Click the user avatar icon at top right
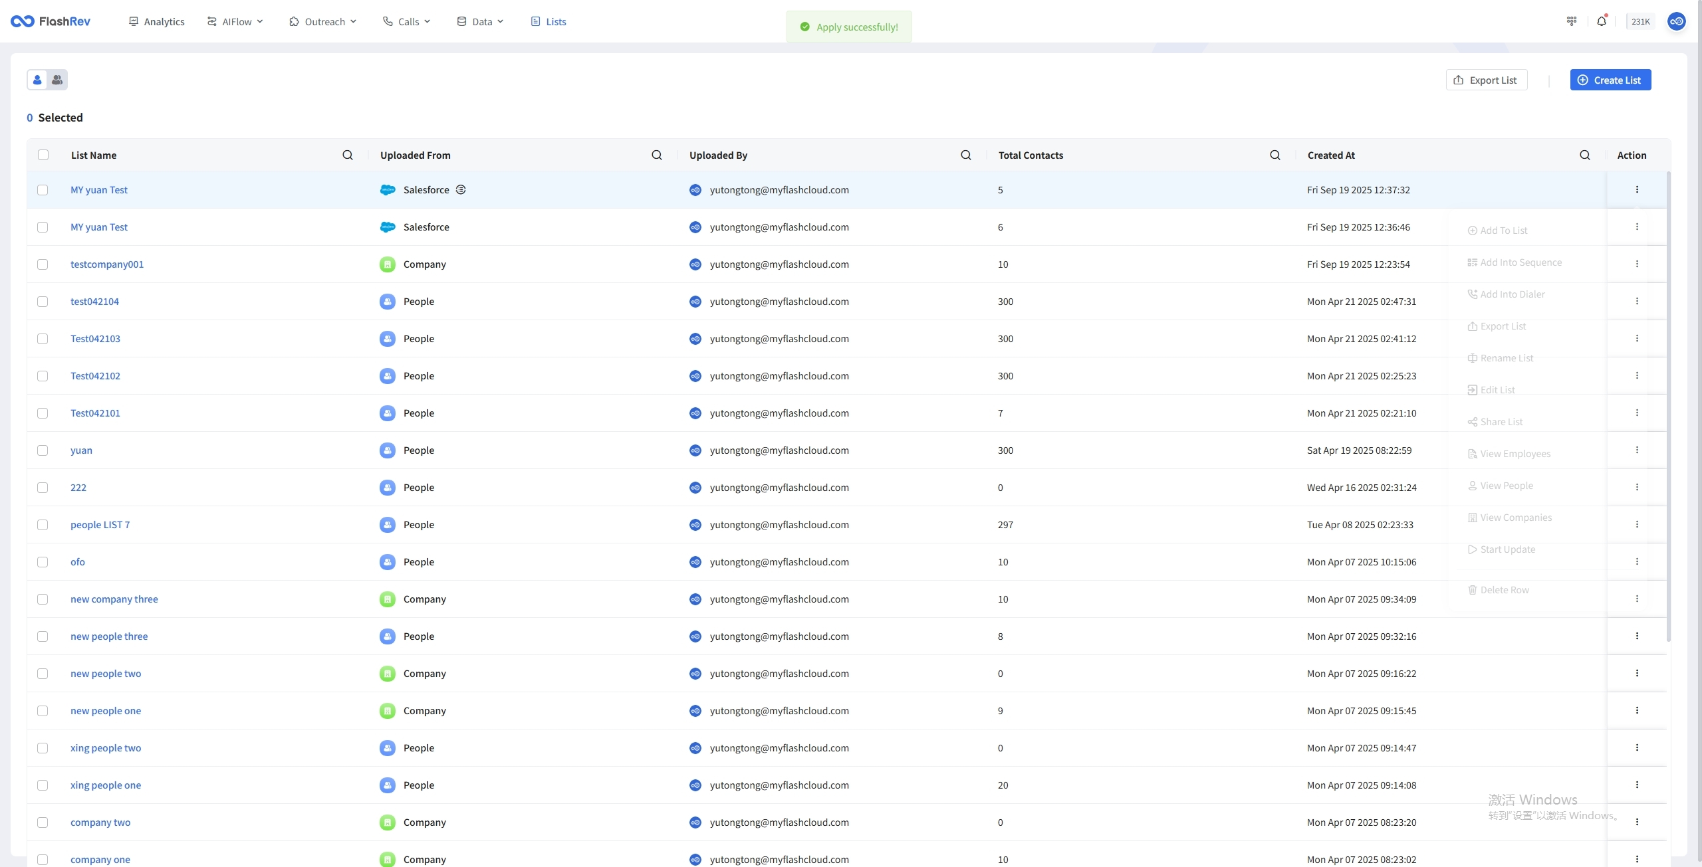 pyautogui.click(x=1676, y=21)
